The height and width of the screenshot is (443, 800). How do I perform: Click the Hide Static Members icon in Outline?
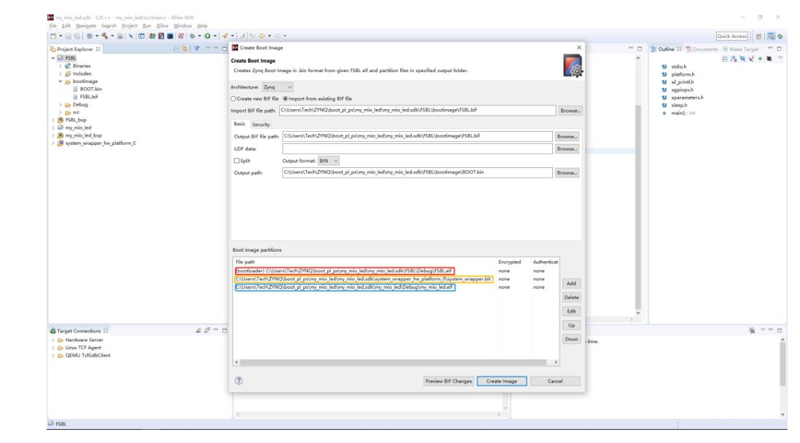click(x=751, y=59)
